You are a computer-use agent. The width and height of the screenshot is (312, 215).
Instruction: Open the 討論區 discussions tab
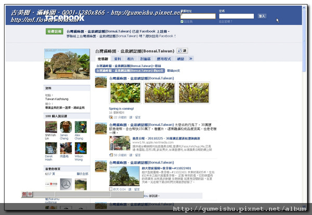pos(145,59)
